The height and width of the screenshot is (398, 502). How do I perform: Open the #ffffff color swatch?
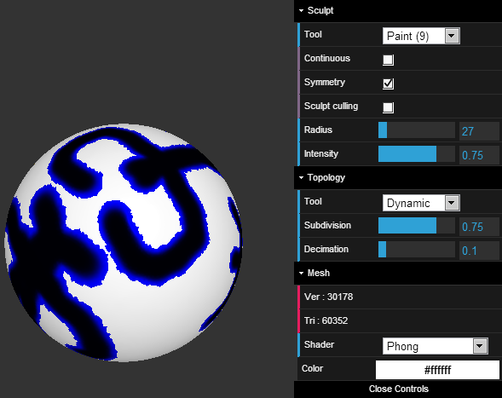click(437, 370)
